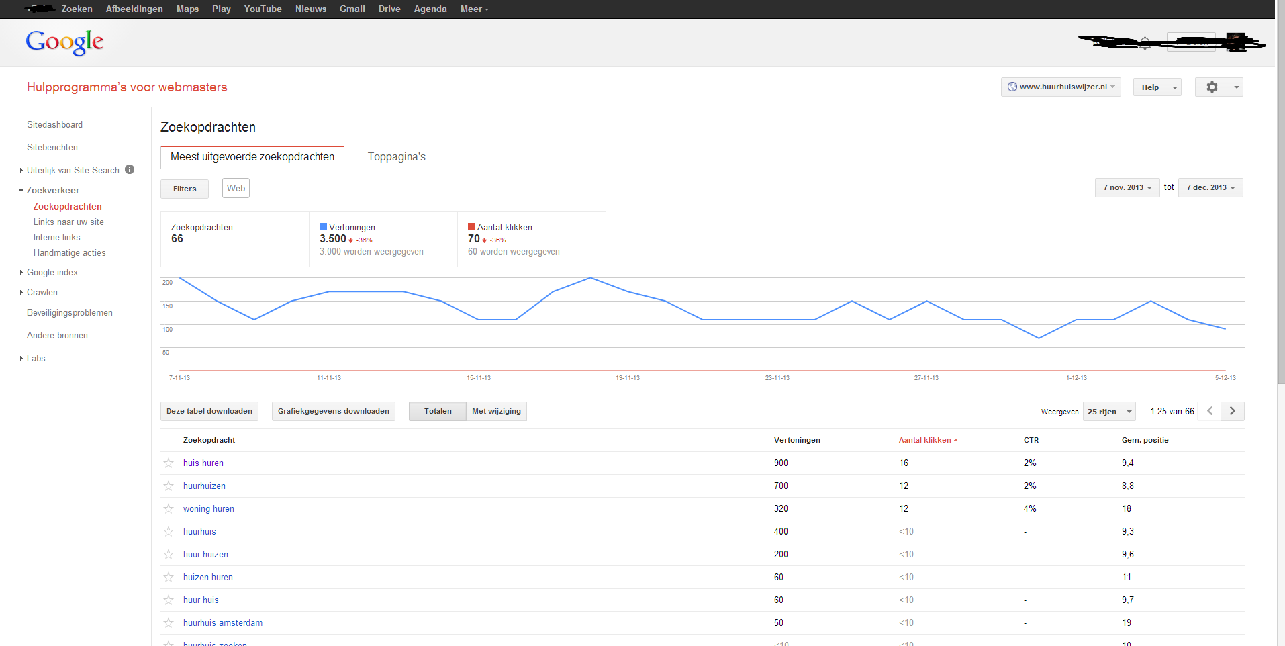This screenshot has height=646, width=1285.
Task: Go to next page of results
Action: click(x=1233, y=411)
